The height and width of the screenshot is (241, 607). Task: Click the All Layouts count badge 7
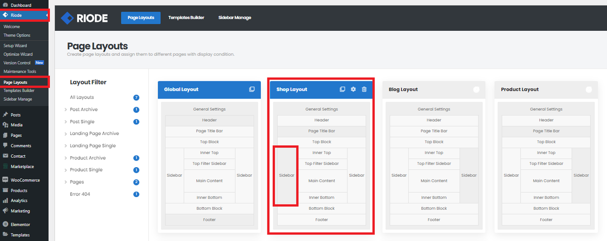136,98
